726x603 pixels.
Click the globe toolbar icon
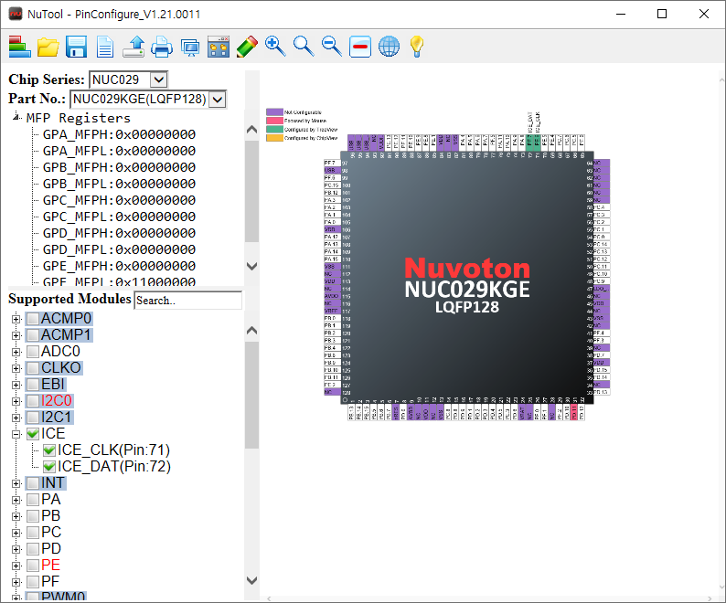point(389,47)
